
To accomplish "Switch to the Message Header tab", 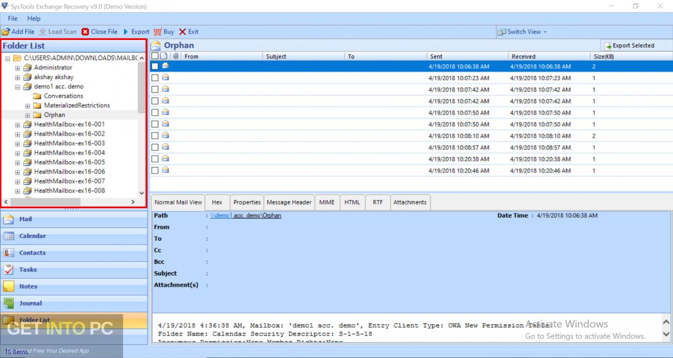I will tap(289, 202).
